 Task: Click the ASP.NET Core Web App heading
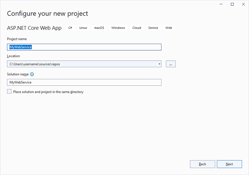(34, 28)
